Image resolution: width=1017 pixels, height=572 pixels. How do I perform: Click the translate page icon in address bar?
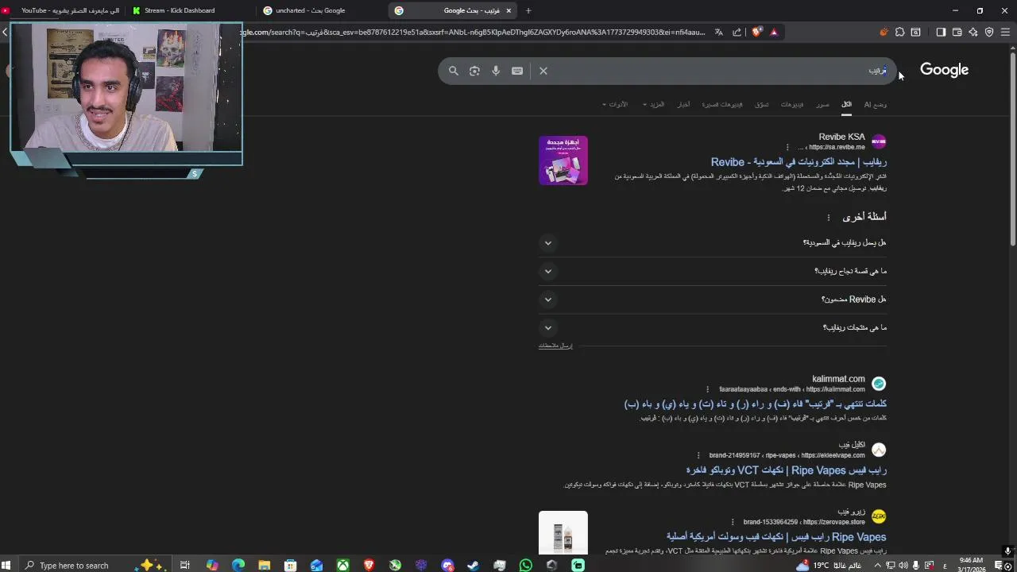click(719, 32)
